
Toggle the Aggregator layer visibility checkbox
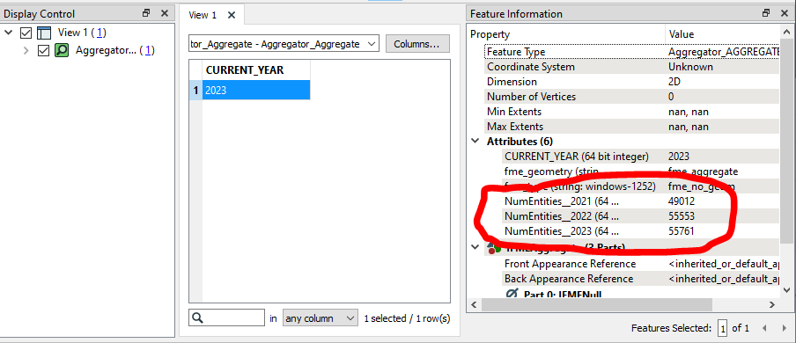[x=44, y=50]
